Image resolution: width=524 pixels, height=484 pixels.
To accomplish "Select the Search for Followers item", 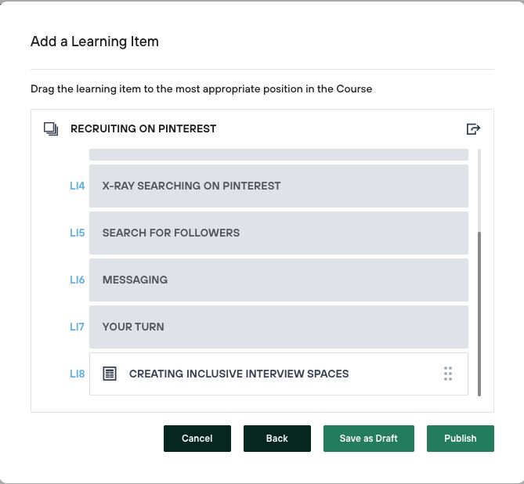I will pyautogui.click(x=278, y=233).
